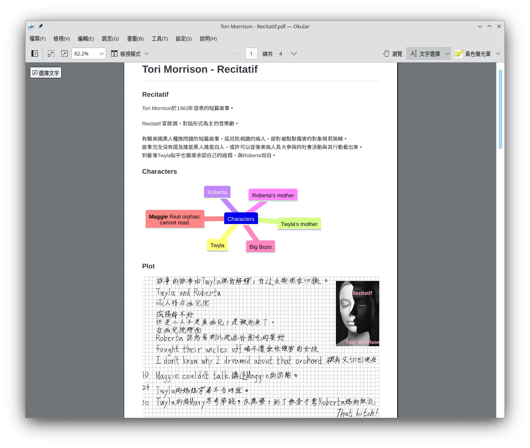Viewport: 530px width, 448px height.
Task: Click the 選擇文字 button
Action: tap(46, 73)
